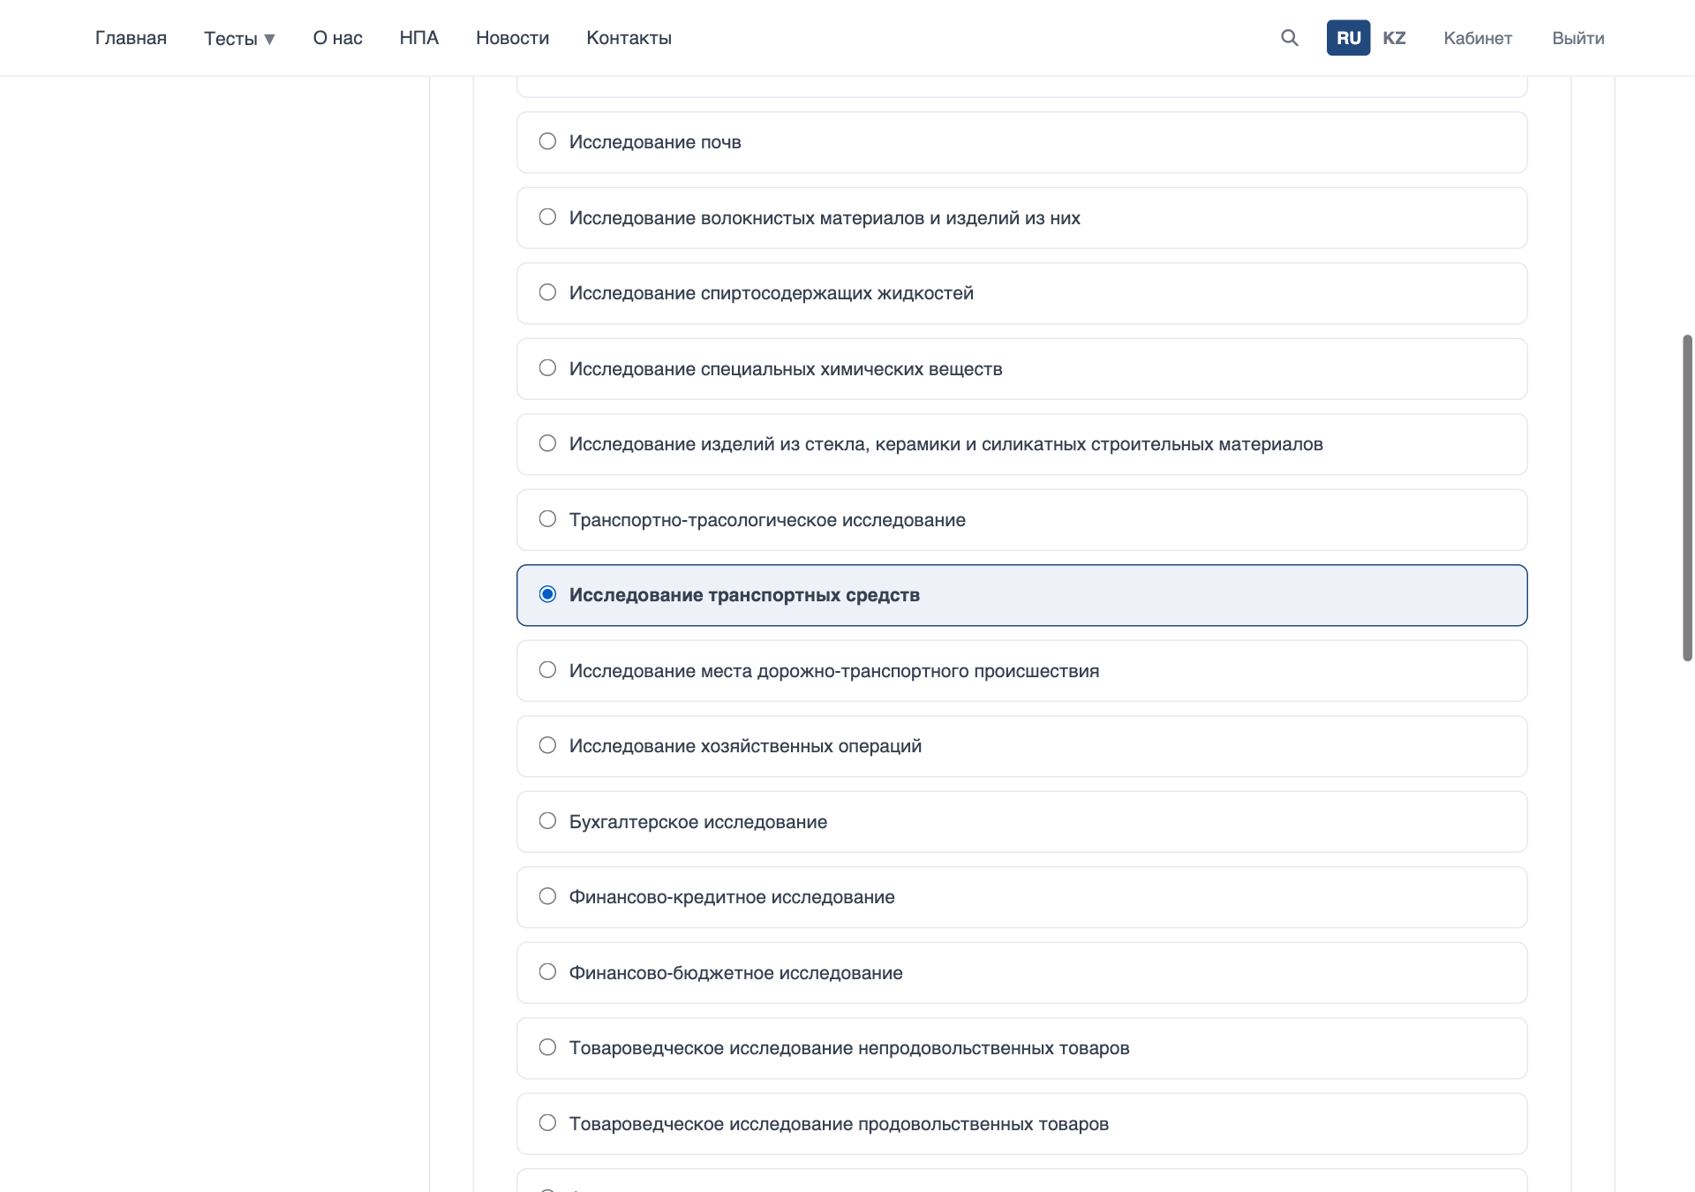Image resolution: width=1695 pixels, height=1192 pixels.
Task: Select Товароведческое исследование продовольственных товаров radio
Action: (x=547, y=1123)
